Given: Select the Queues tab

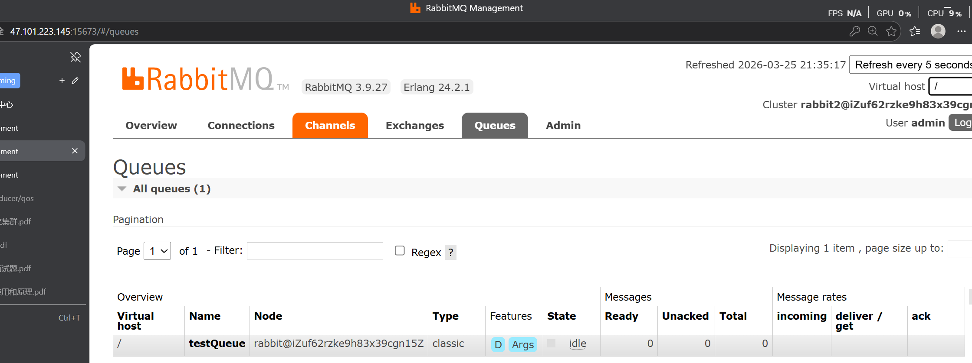Looking at the screenshot, I should click(495, 126).
